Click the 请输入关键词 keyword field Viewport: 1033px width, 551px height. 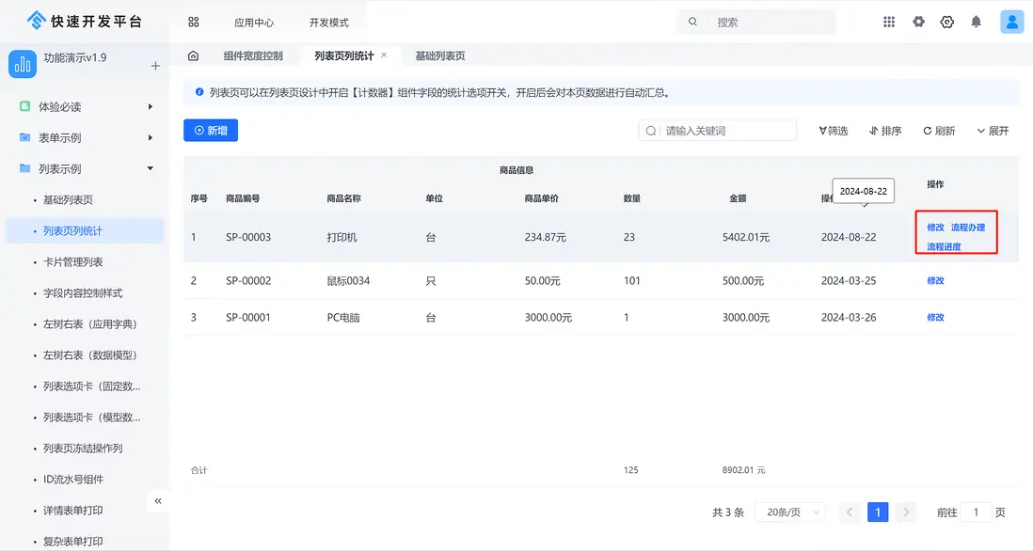718,131
